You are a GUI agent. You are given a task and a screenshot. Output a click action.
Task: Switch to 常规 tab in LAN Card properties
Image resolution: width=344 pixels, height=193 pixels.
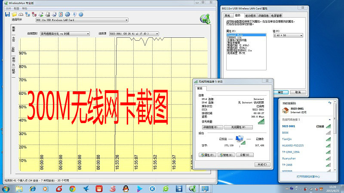coord(227,16)
